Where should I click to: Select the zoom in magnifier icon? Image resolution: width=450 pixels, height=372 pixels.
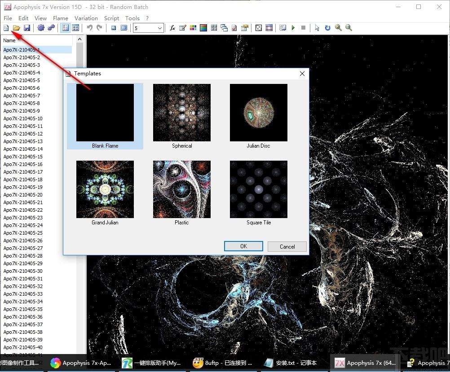[x=338, y=28]
